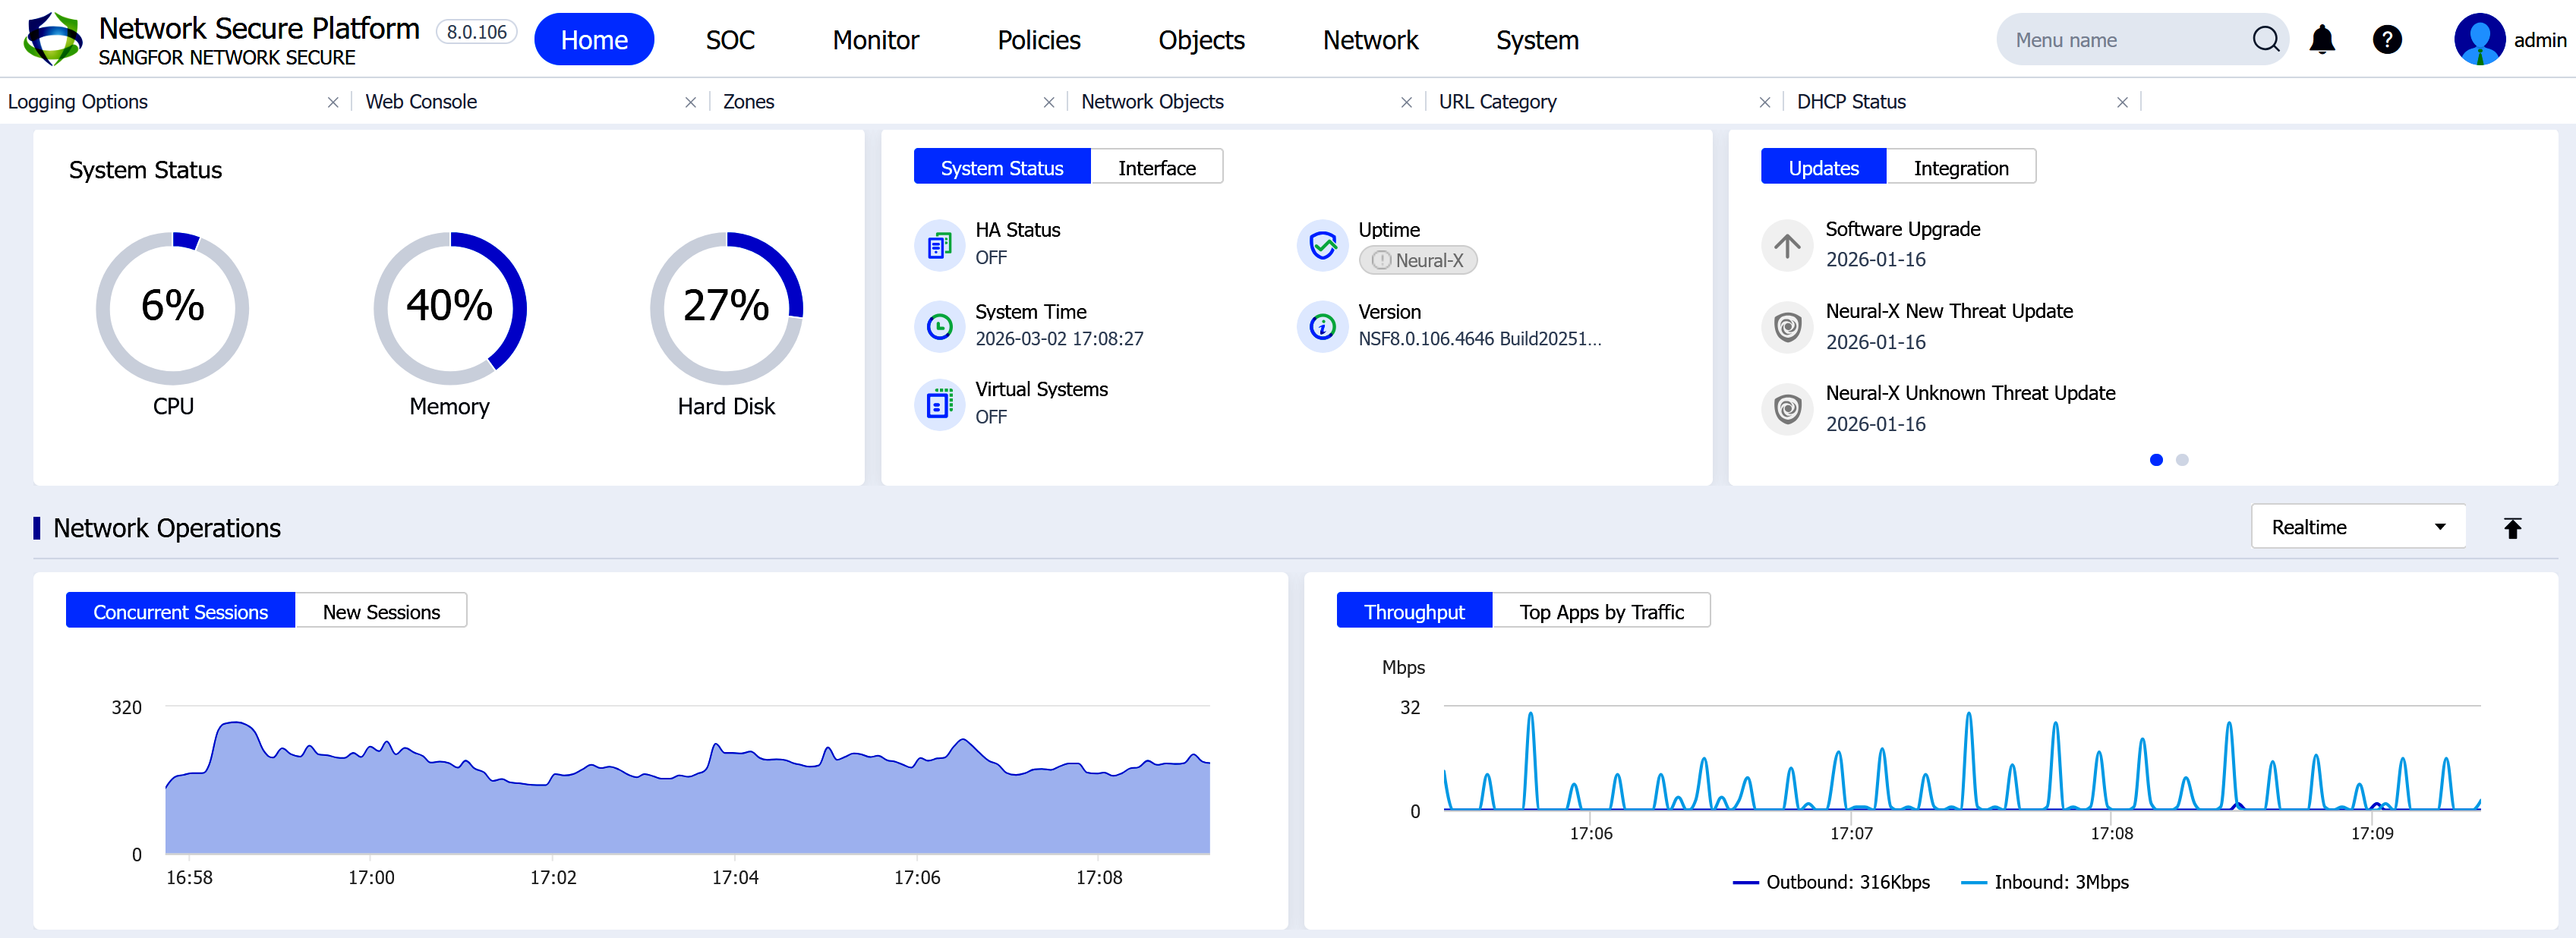Open the SOC menu

tap(730, 40)
